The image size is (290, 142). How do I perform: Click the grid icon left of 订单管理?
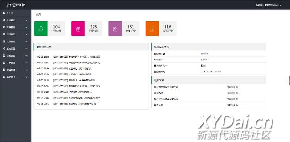pyautogui.click(x=4, y=63)
